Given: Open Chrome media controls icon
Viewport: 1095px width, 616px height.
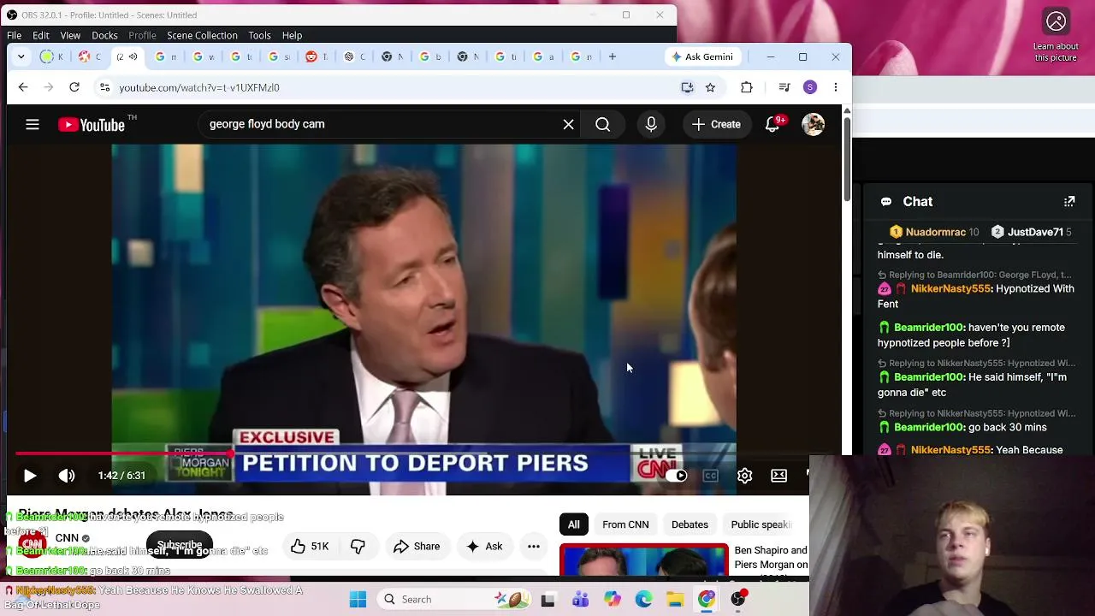Looking at the screenshot, I should (784, 87).
